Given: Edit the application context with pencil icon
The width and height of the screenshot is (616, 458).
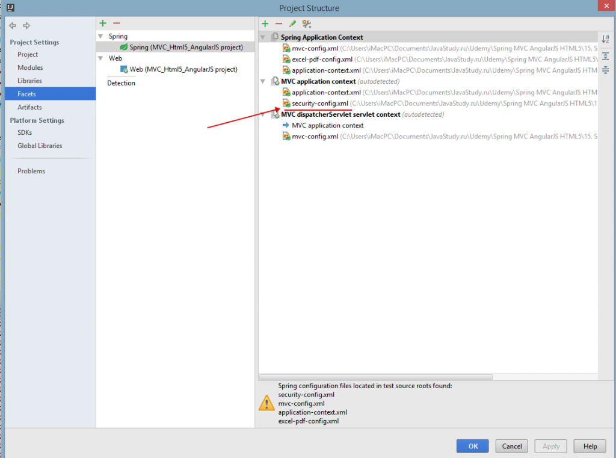Looking at the screenshot, I should point(292,24).
